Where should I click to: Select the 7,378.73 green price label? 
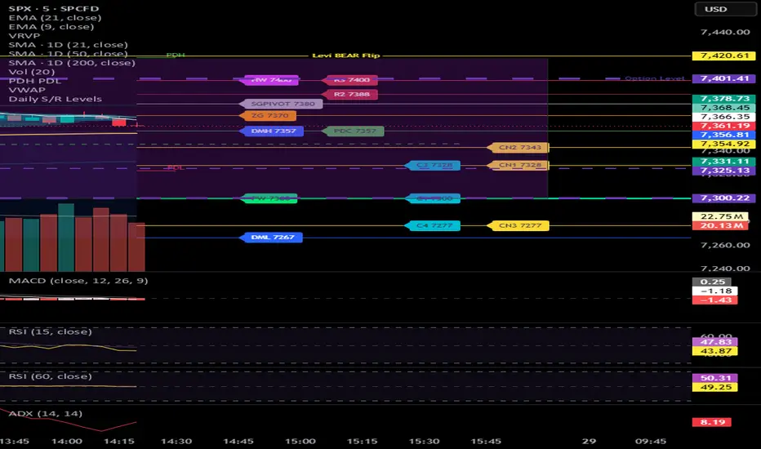pyautogui.click(x=723, y=99)
